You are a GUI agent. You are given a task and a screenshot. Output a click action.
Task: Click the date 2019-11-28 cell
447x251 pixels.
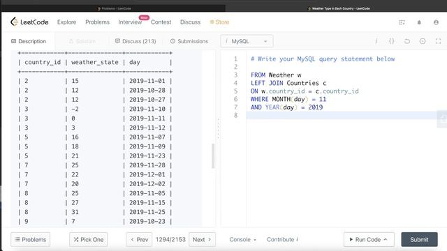point(147,165)
